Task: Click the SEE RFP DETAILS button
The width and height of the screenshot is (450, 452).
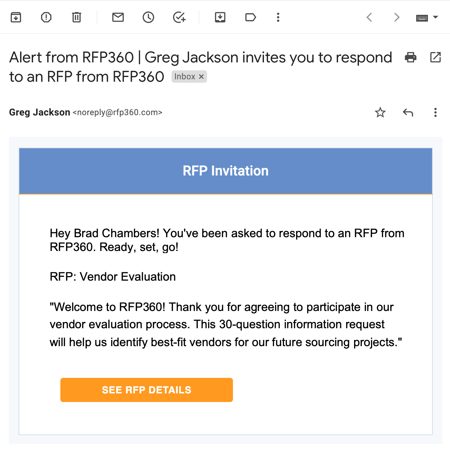Action: click(146, 390)
